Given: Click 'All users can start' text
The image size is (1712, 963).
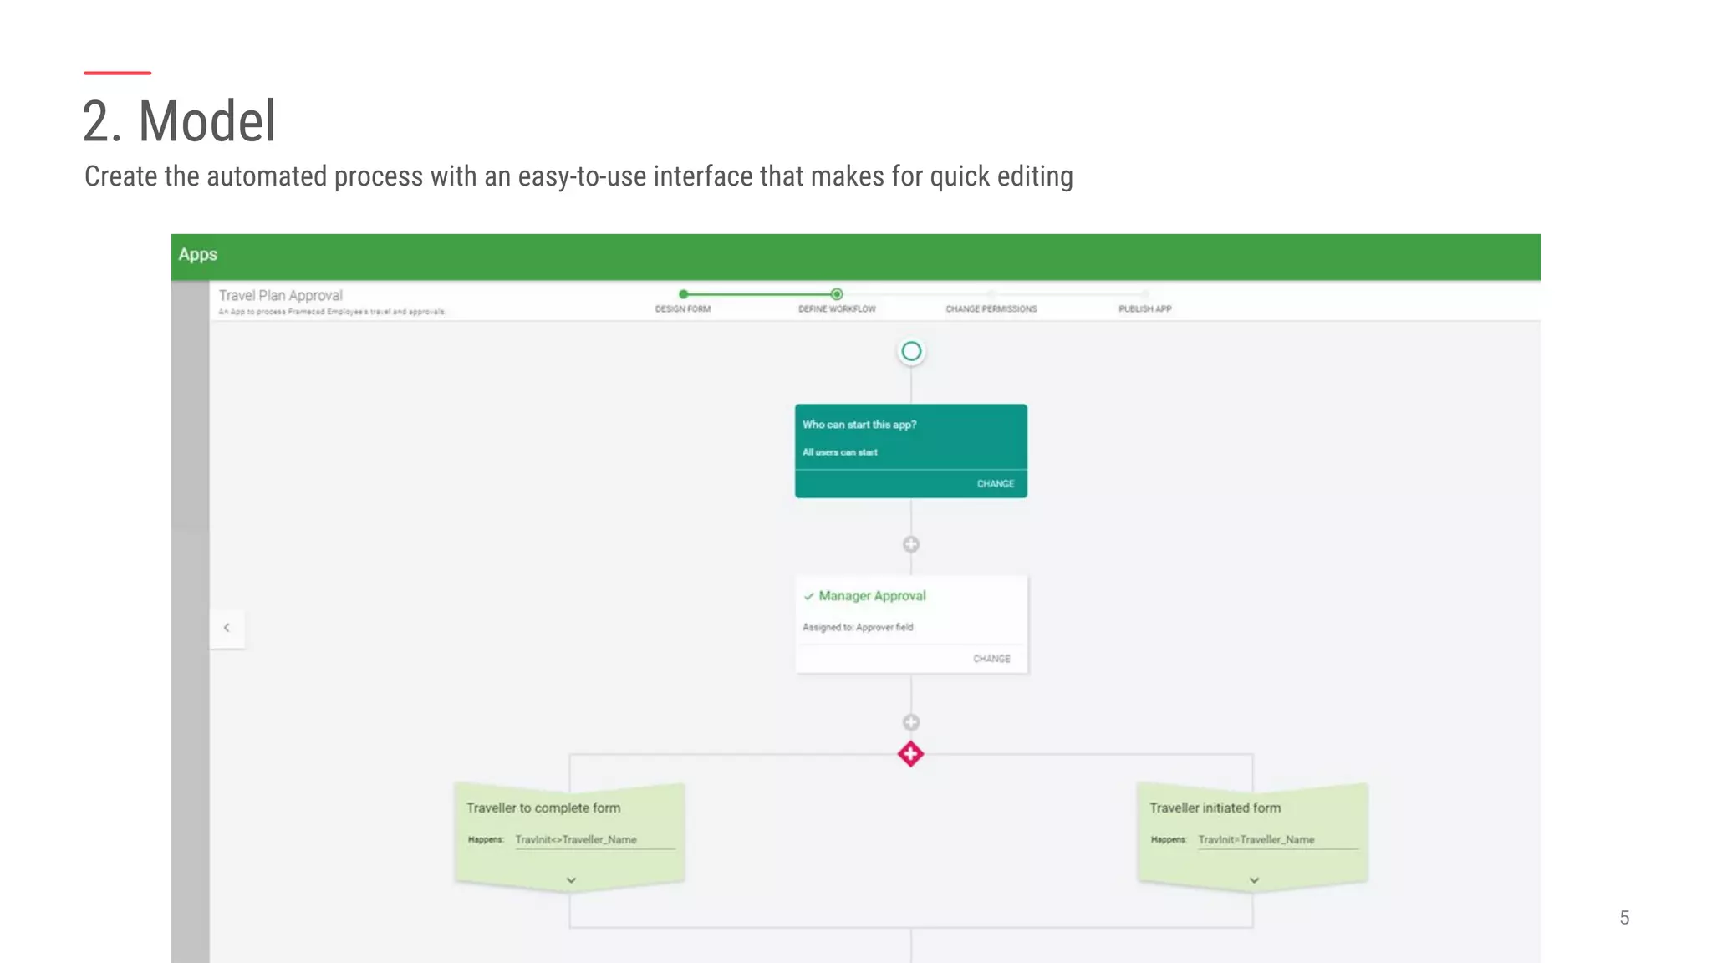Looking at the screenshot, I should point(839,452).
